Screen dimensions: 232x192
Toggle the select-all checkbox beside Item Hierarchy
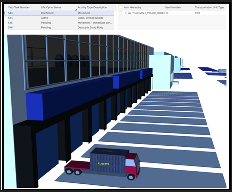120,7
